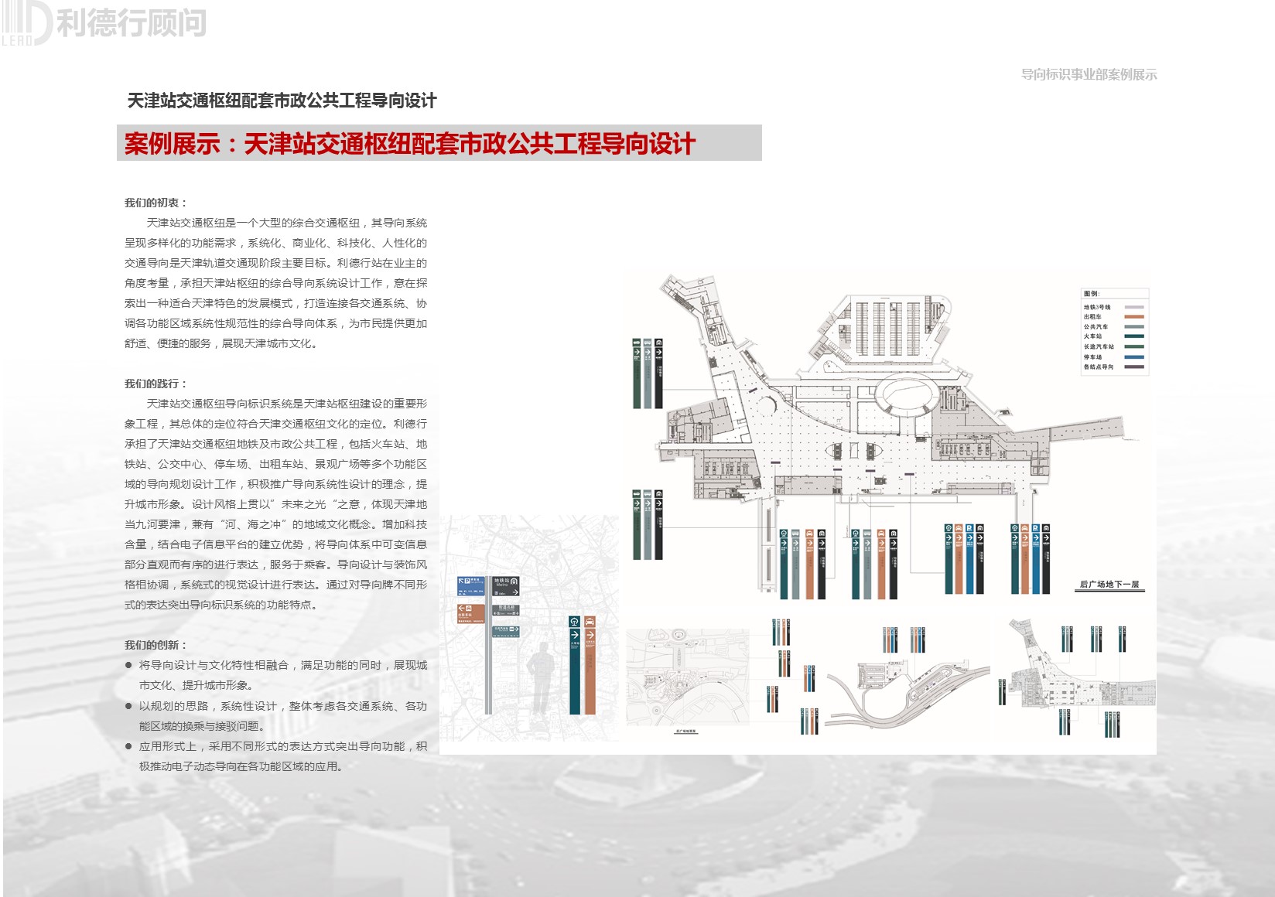Screen dimensions: 1275x897
Task: Click the right arrow on the teal pylon
Action: [575, 635]
